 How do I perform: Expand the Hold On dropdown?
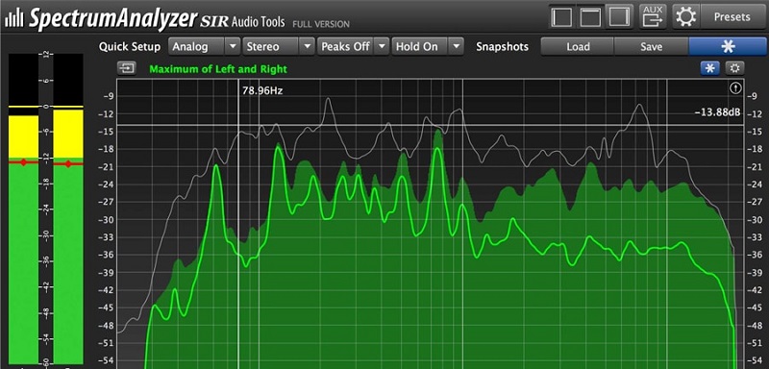(457, 46)
